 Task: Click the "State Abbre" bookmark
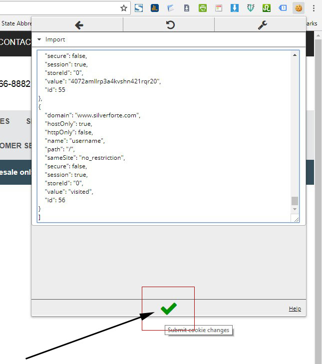(16, 23)
